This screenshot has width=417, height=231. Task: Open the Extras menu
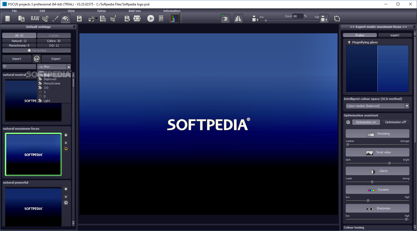(x=102, y=11)
